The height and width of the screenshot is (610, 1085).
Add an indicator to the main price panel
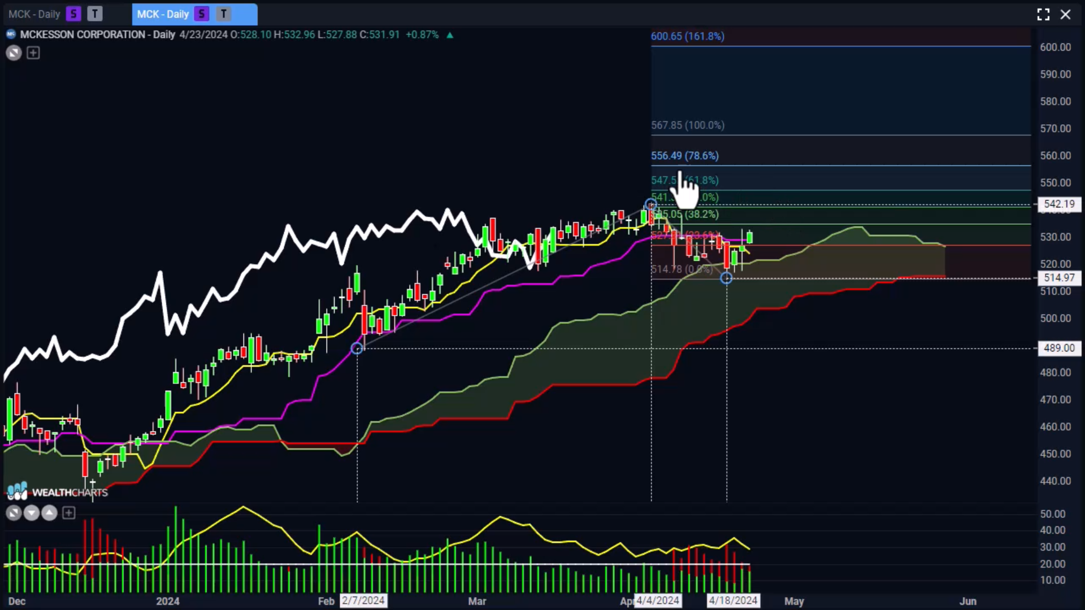pos(33,53)
